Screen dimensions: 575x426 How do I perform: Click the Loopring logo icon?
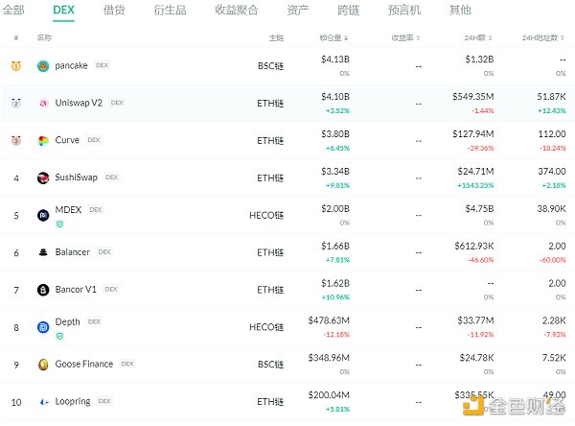(43, 401)
